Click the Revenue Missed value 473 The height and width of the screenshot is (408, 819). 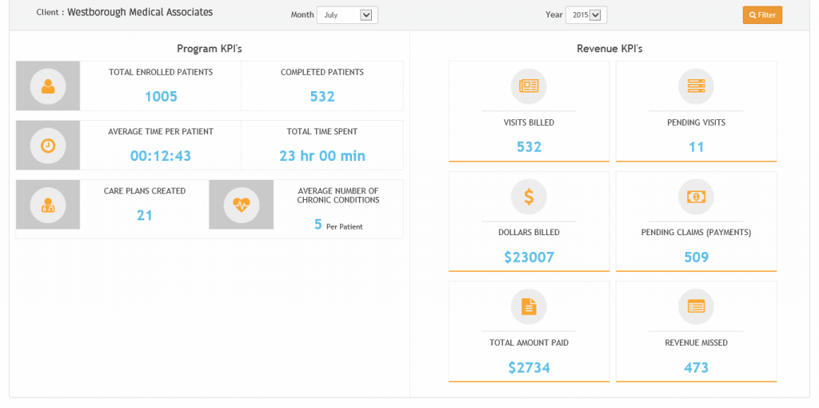coord(697,368)
